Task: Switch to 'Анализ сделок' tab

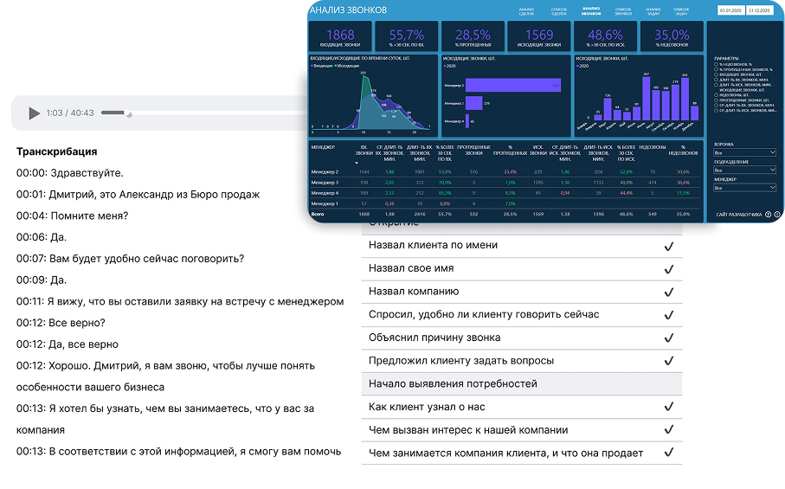Action: click(x=526, y=11)
